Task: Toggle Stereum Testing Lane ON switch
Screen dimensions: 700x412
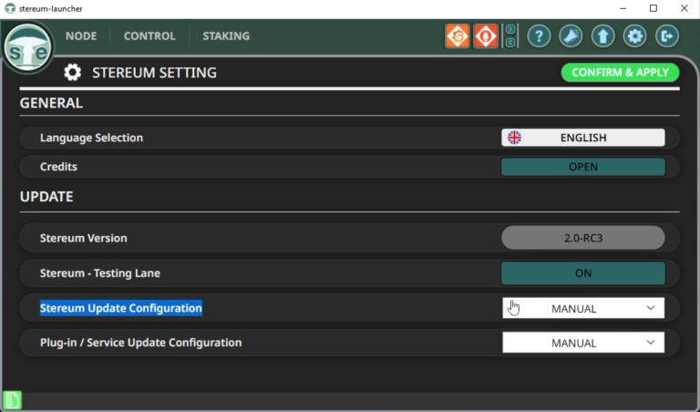Action: tap(583, 273)
